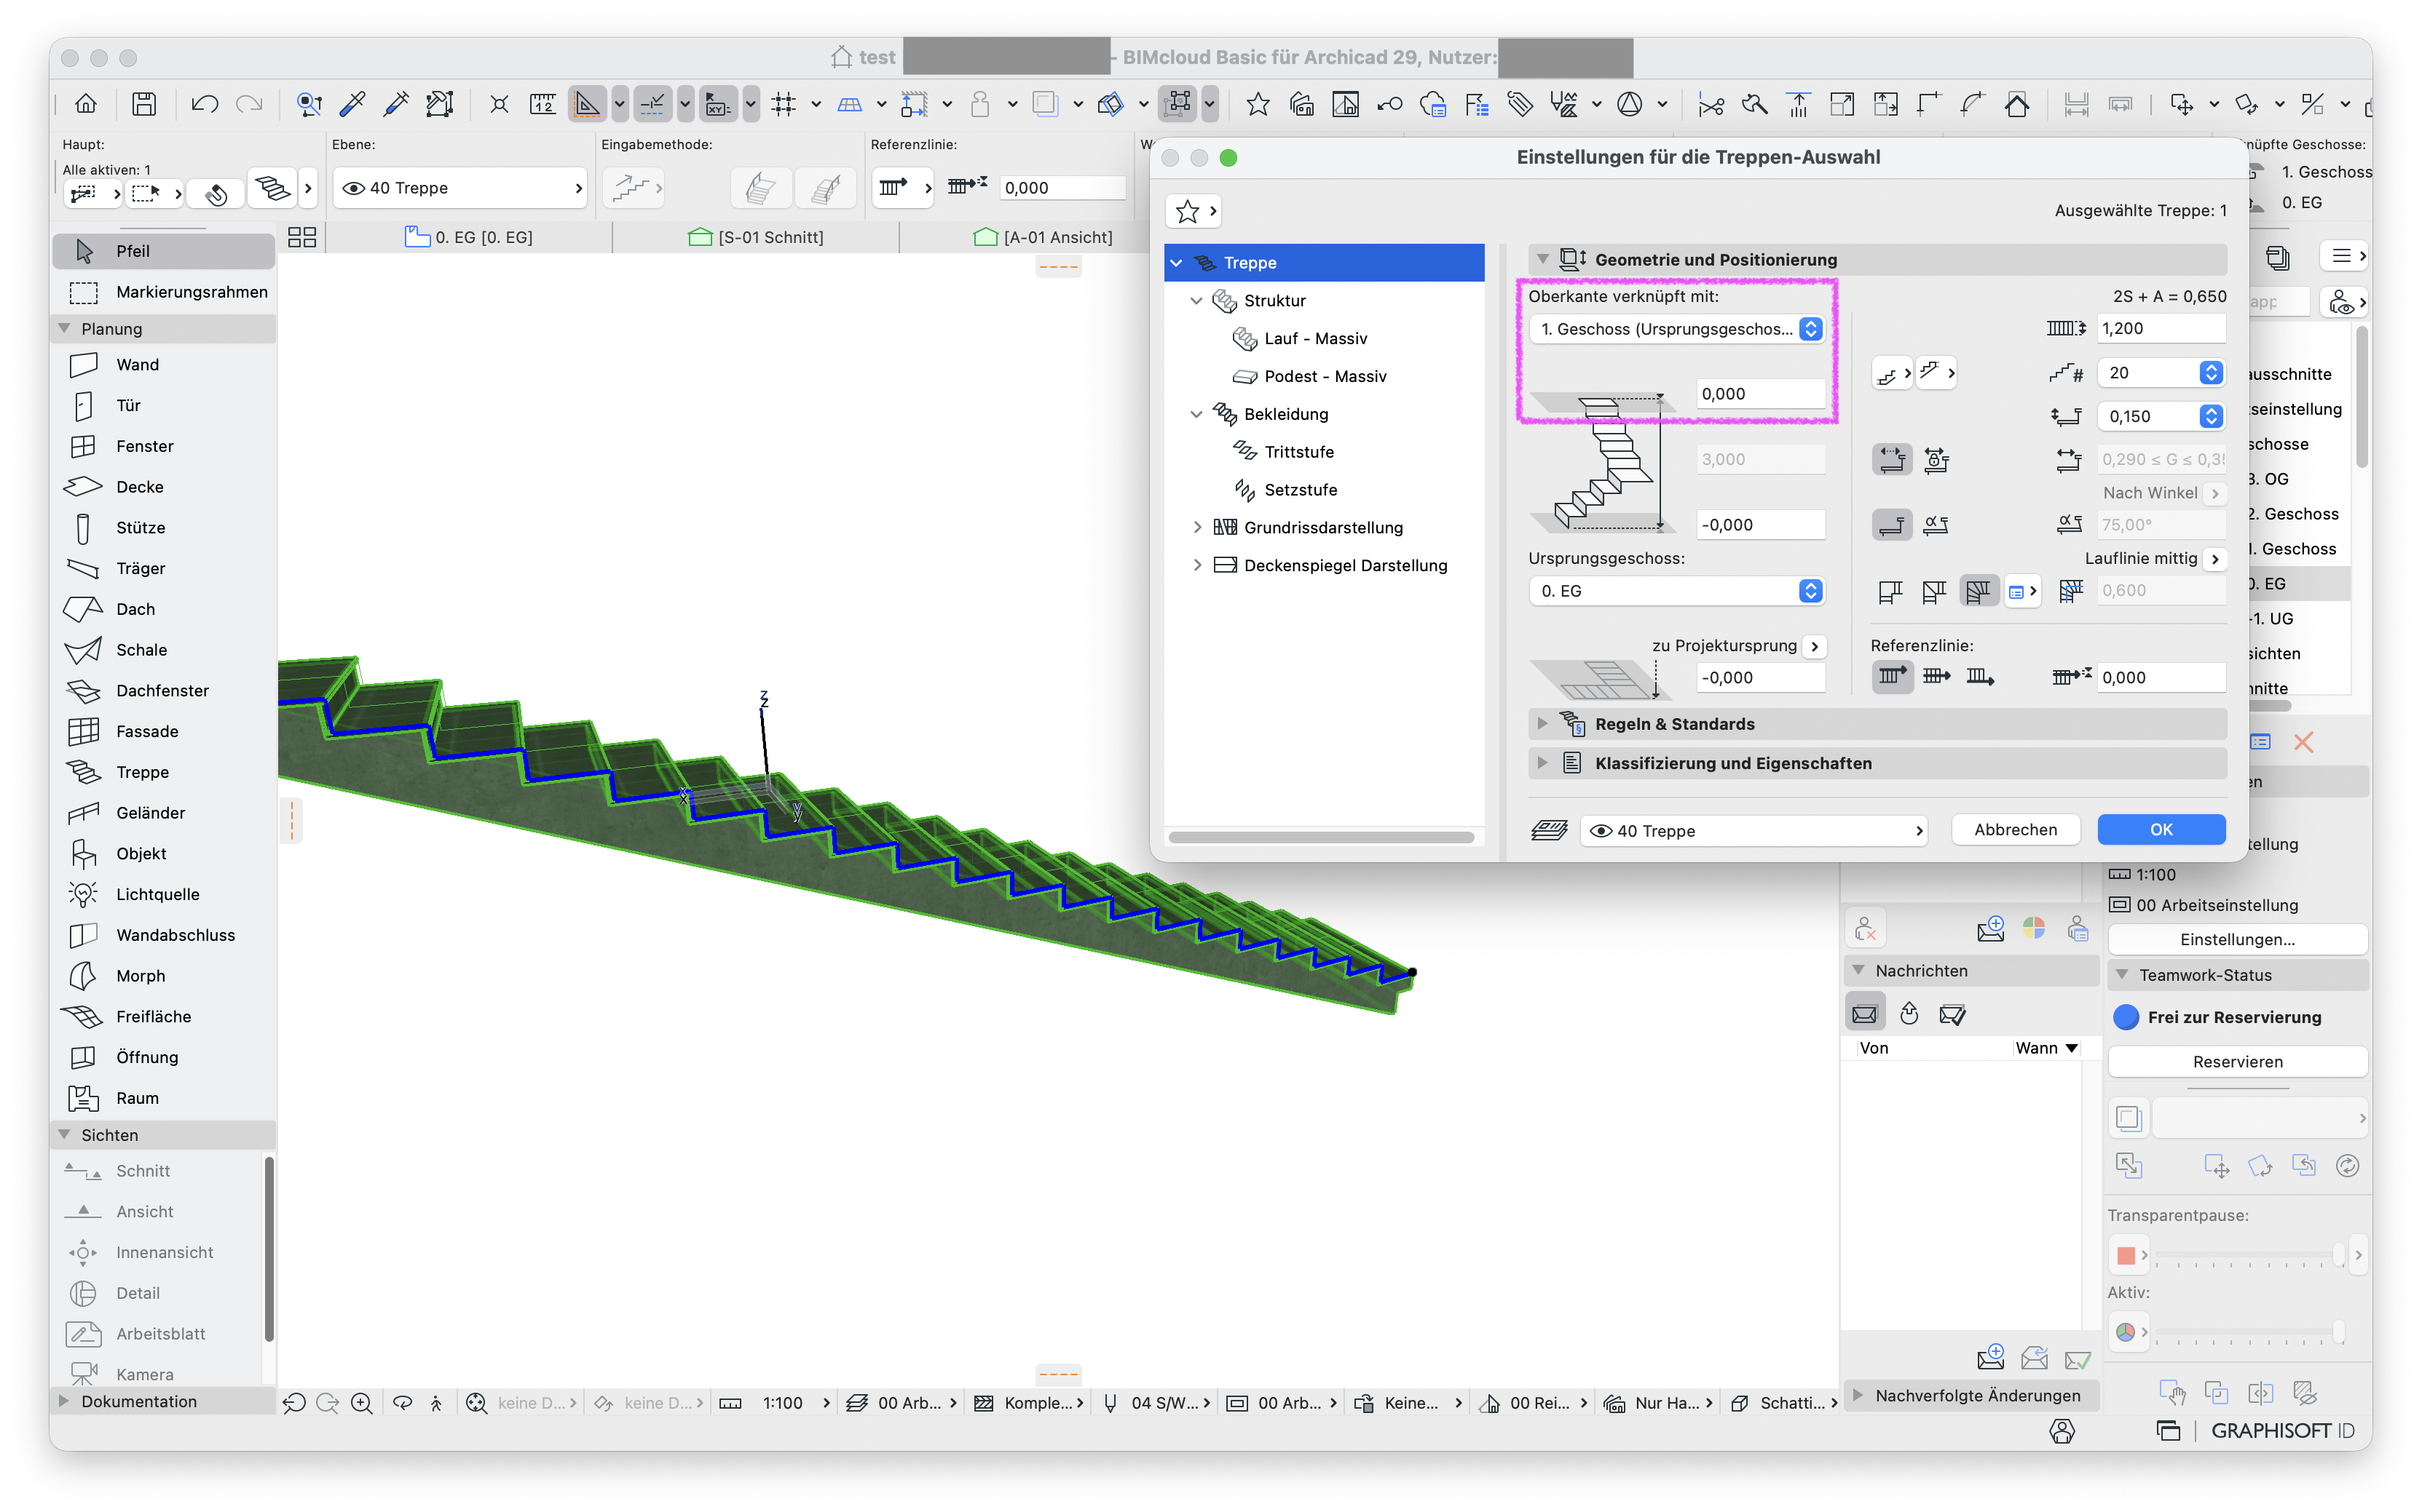Image resolution: width=2422 pixels, height=1512 pixels.
Task: Toggle second Referenzlinie position icon in dialog
Action: point(1936,677)
